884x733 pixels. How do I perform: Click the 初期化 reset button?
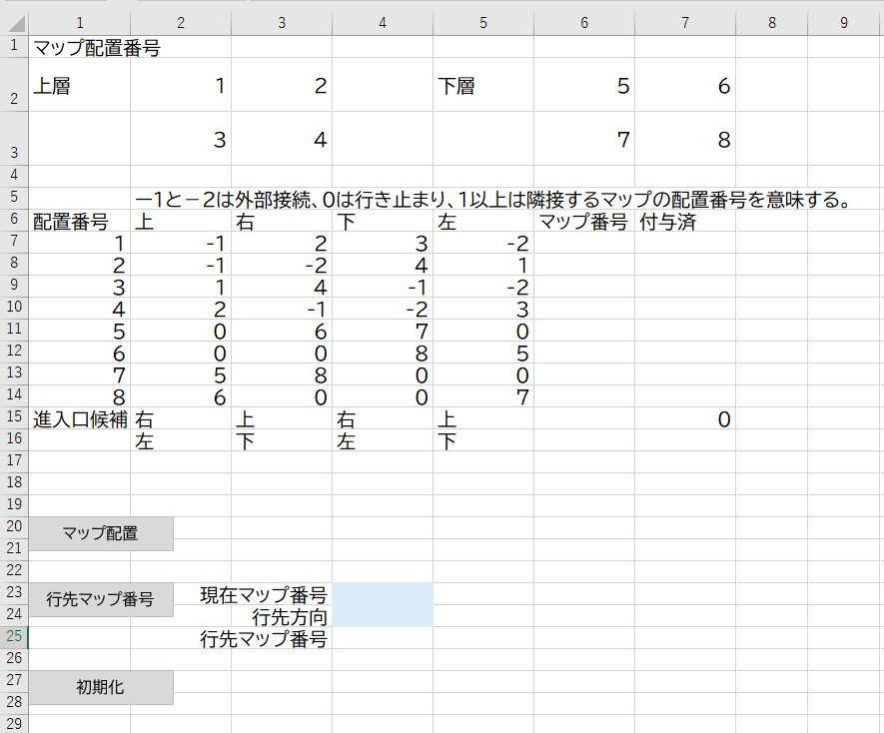click(101, 687)
